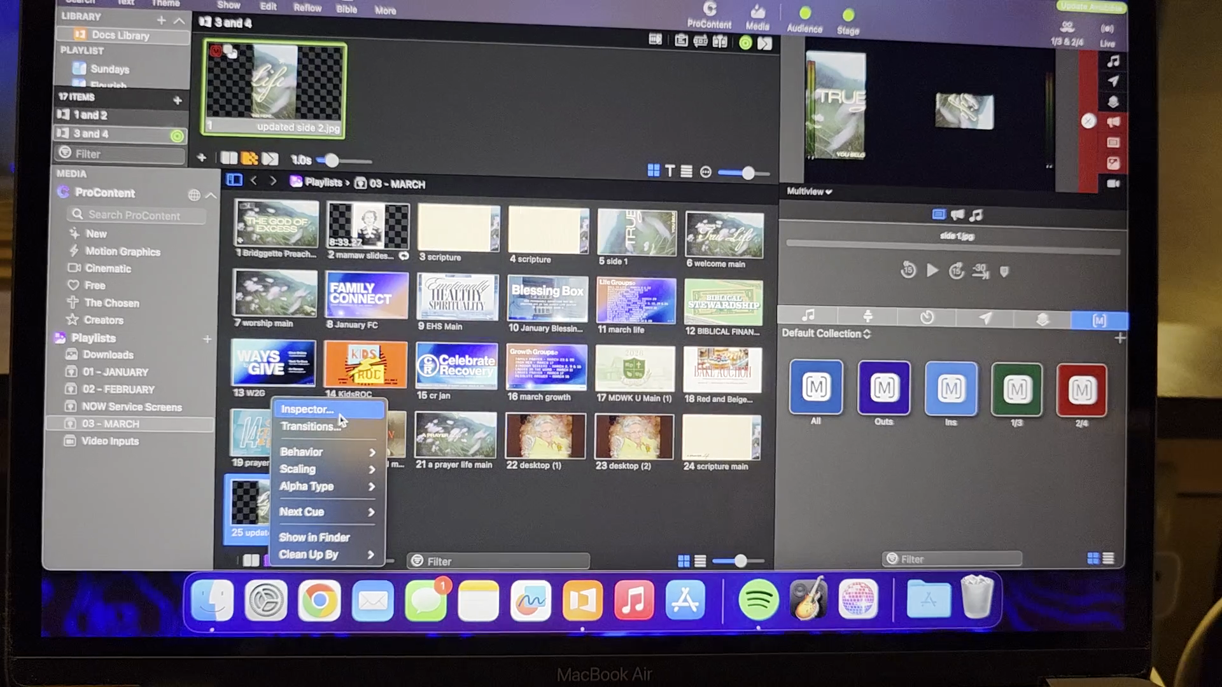Trigger the green 1/3 macro
This screenshot has width=1222, height=687.
coord(1016,389)
